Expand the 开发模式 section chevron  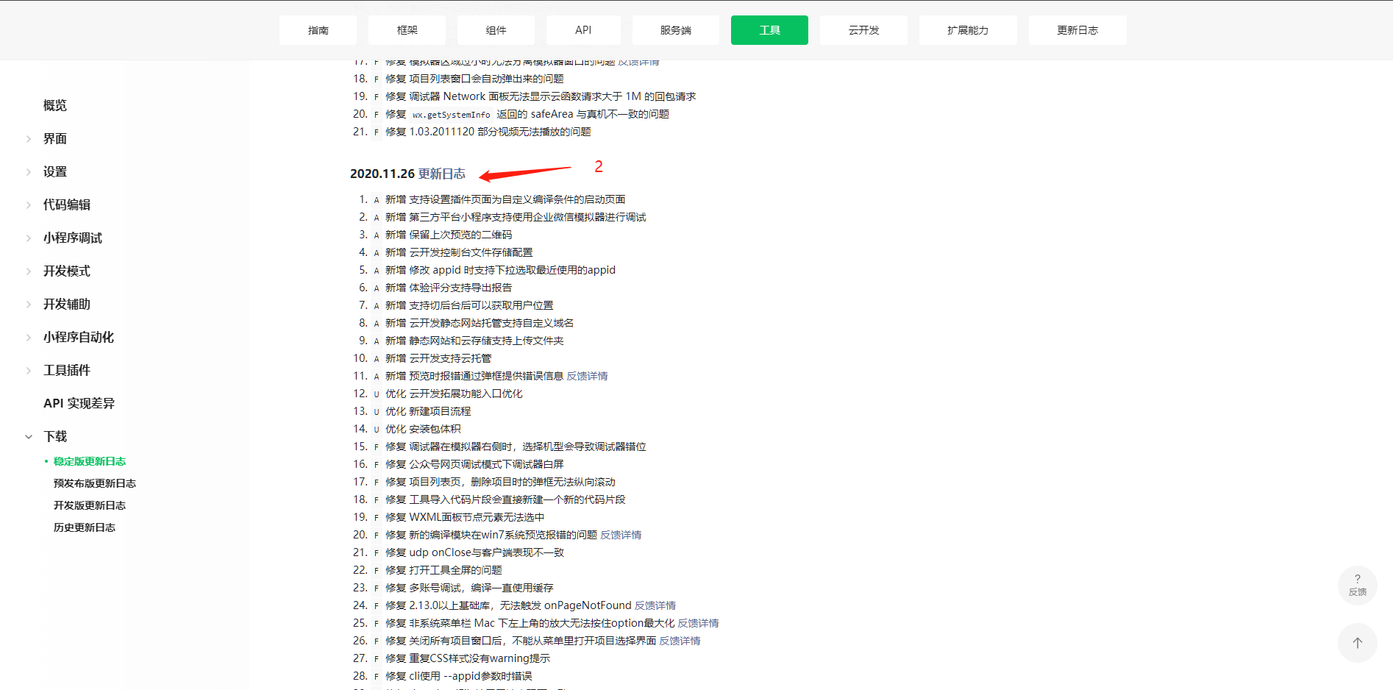29,271
